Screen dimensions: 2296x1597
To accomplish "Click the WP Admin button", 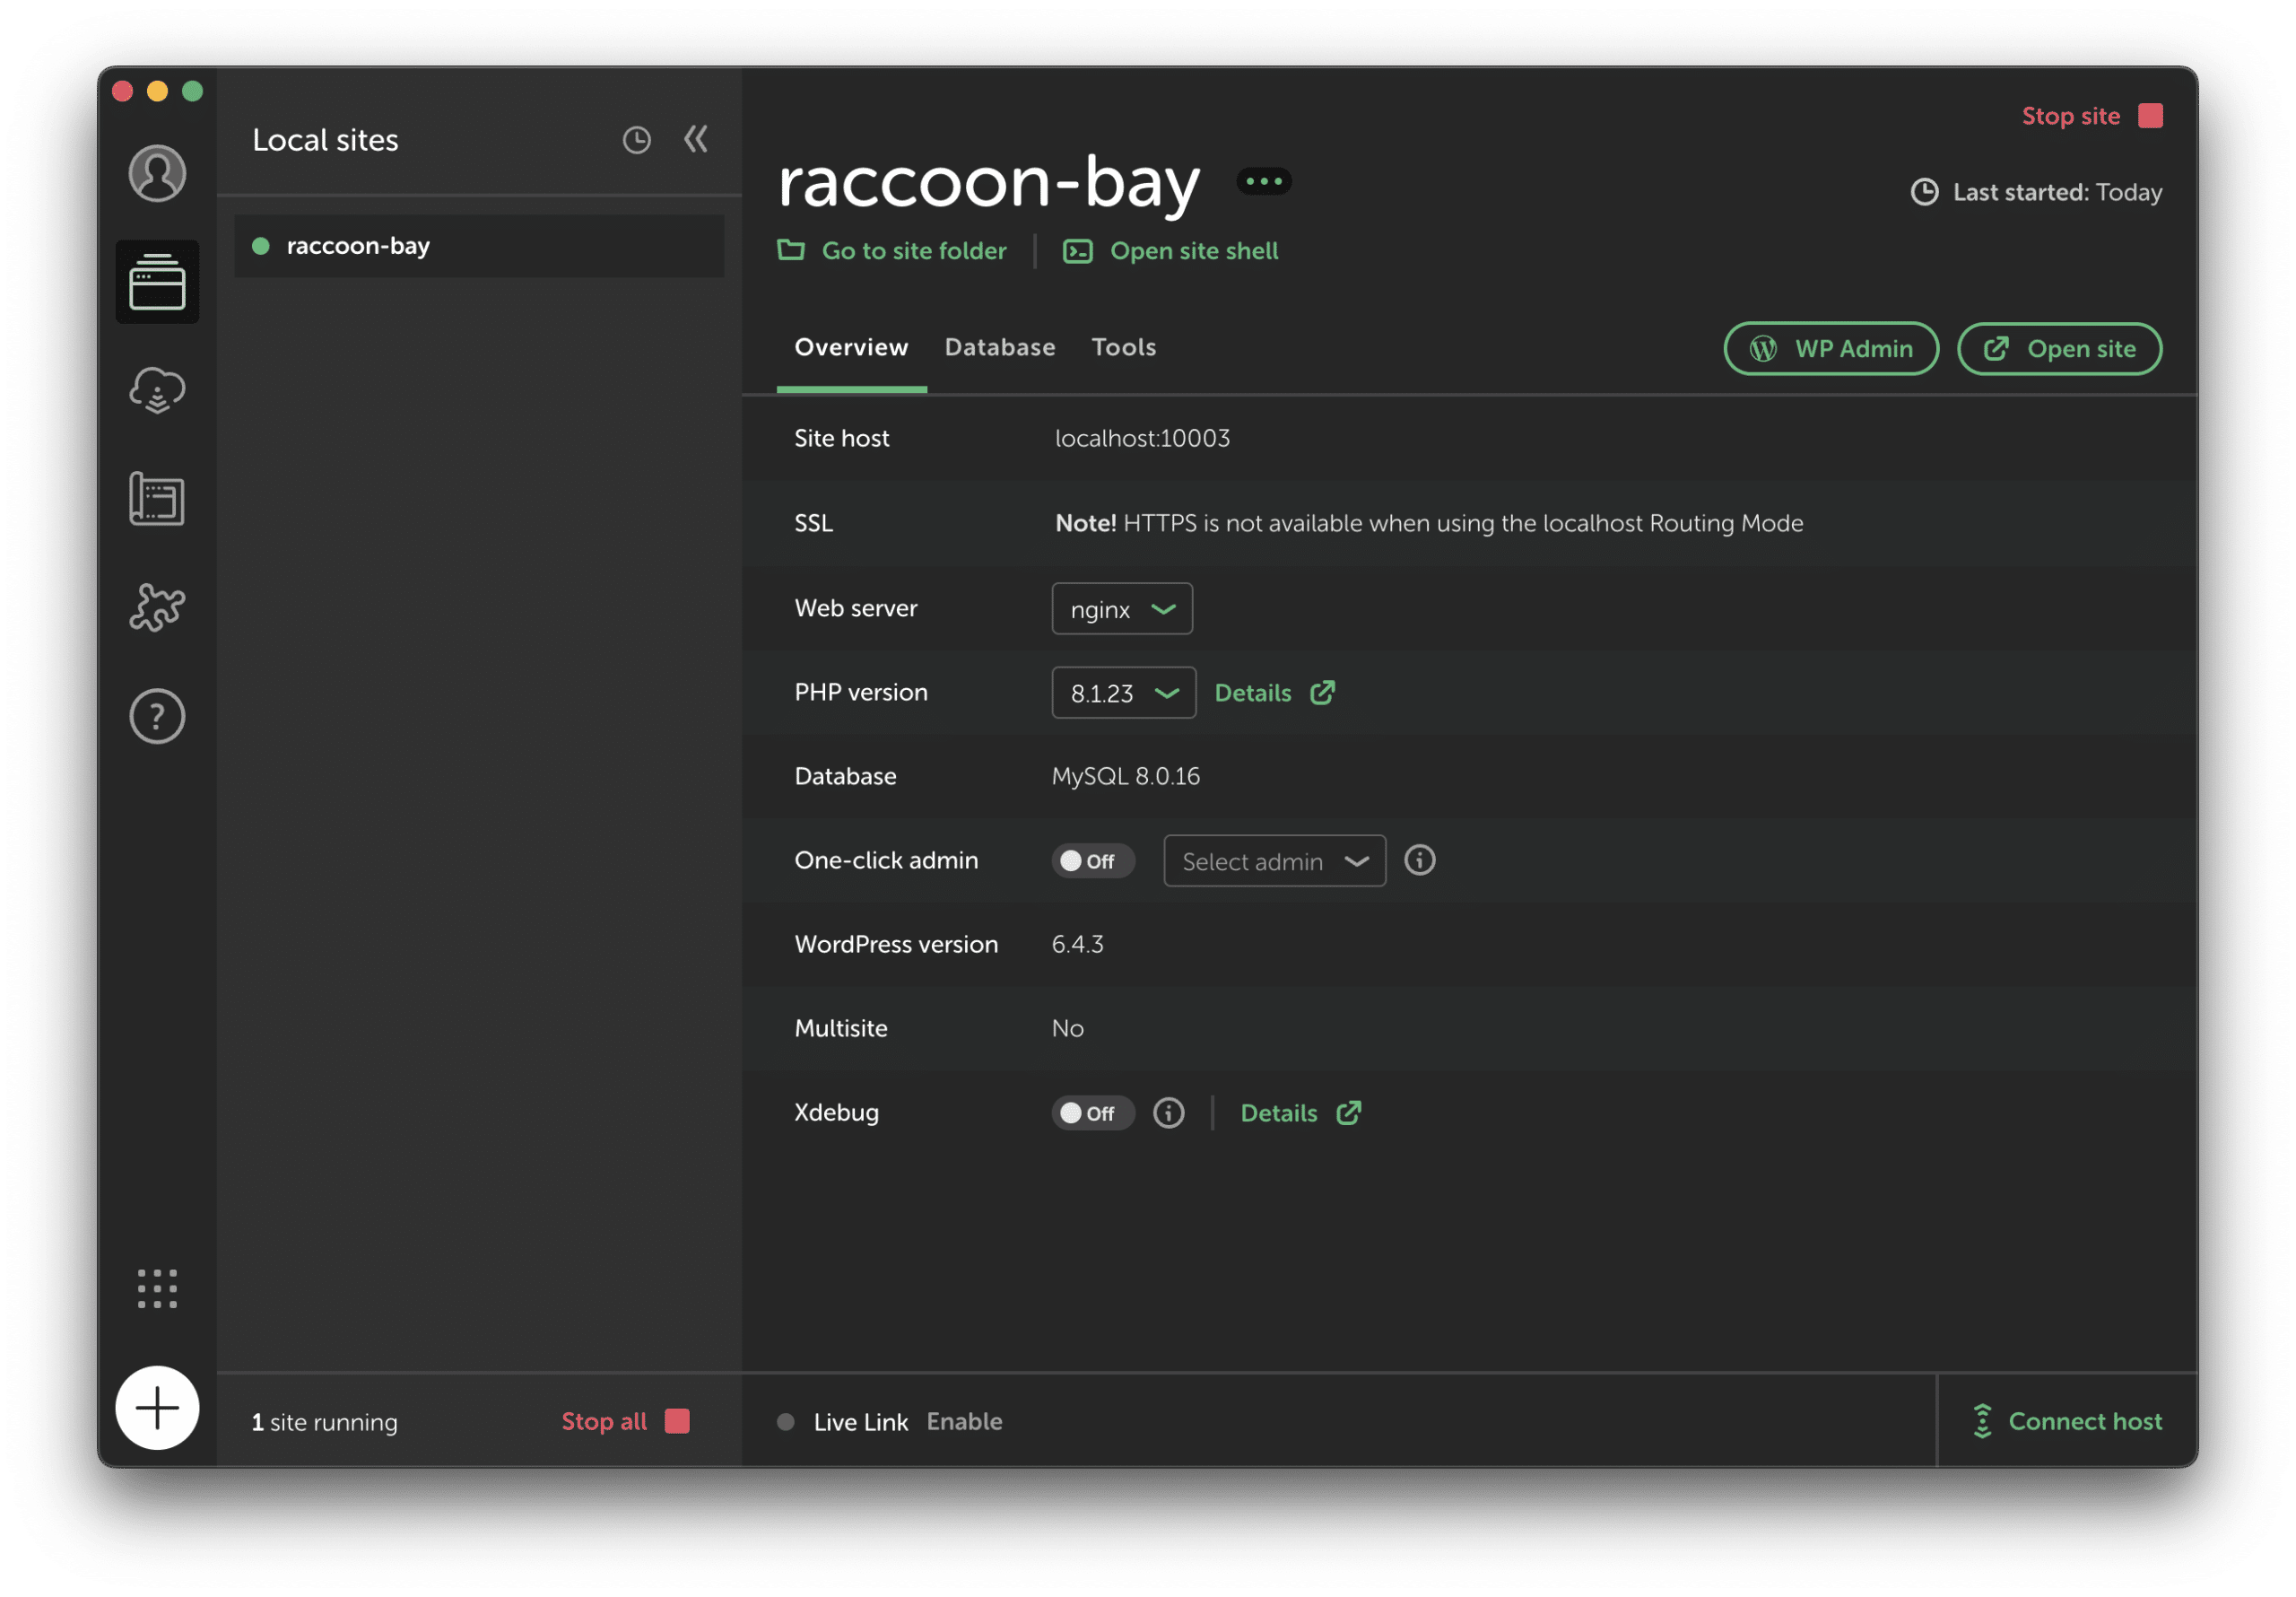I will [x=1831, y=348].
